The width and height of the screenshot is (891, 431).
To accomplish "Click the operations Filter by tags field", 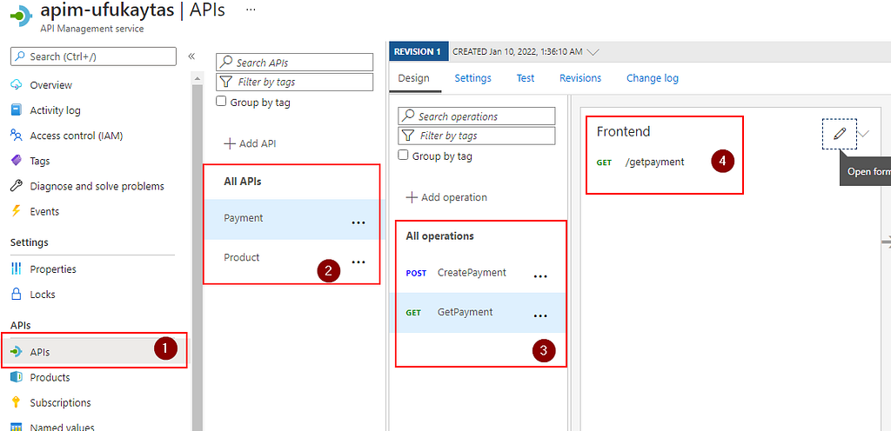I will [x=477, y=136].
